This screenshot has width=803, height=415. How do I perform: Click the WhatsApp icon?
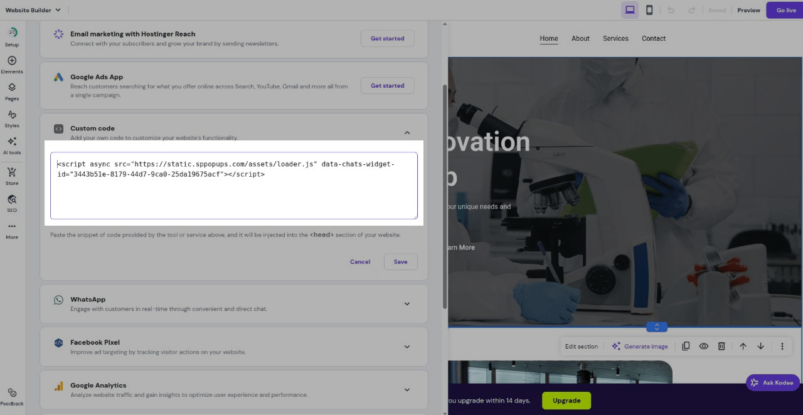point(58,300)
